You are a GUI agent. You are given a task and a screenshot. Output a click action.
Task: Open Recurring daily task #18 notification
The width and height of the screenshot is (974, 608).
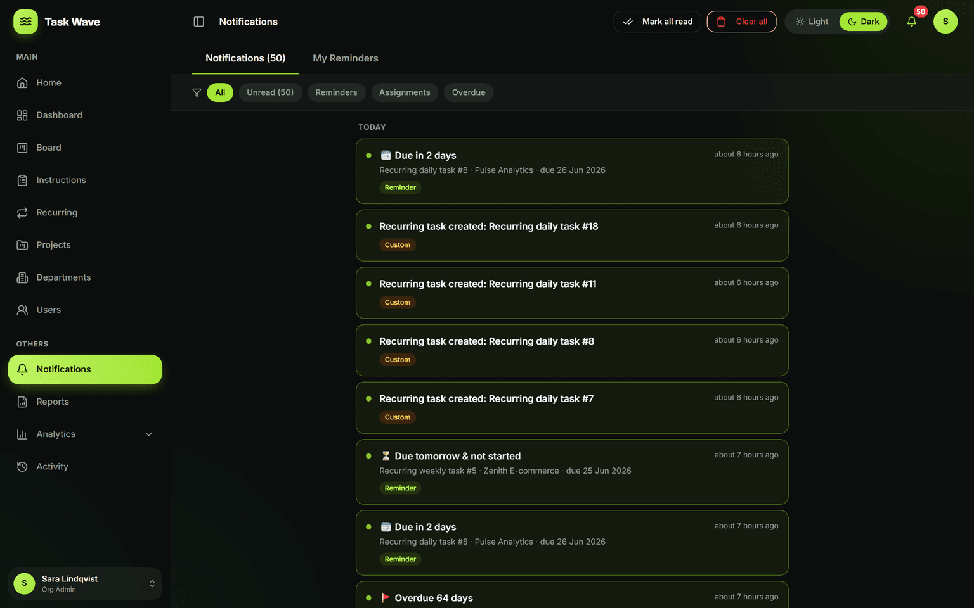(572, 236)
